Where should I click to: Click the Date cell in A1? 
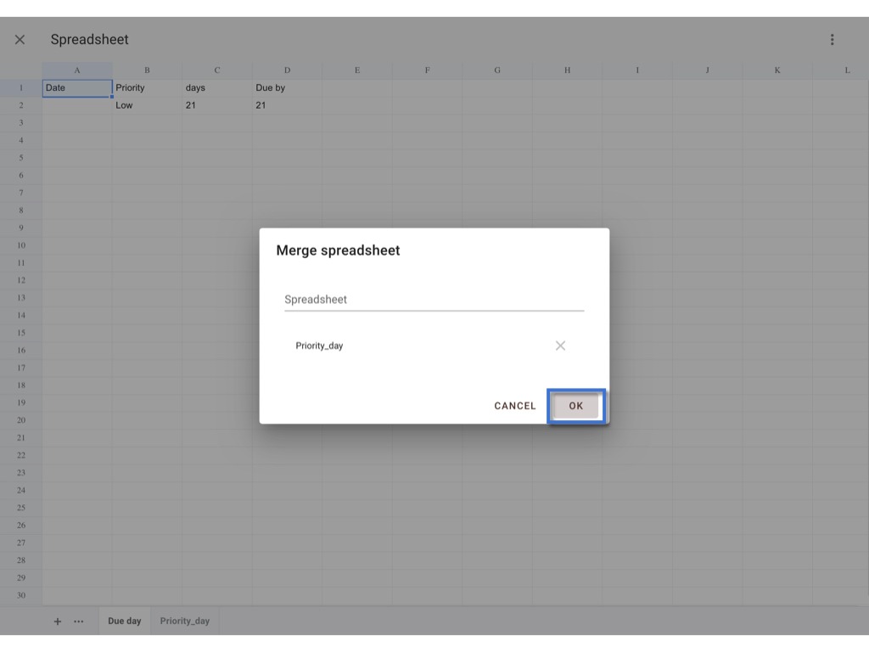point(77,88)
